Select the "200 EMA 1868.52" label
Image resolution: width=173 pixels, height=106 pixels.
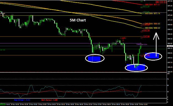(152, 28)
